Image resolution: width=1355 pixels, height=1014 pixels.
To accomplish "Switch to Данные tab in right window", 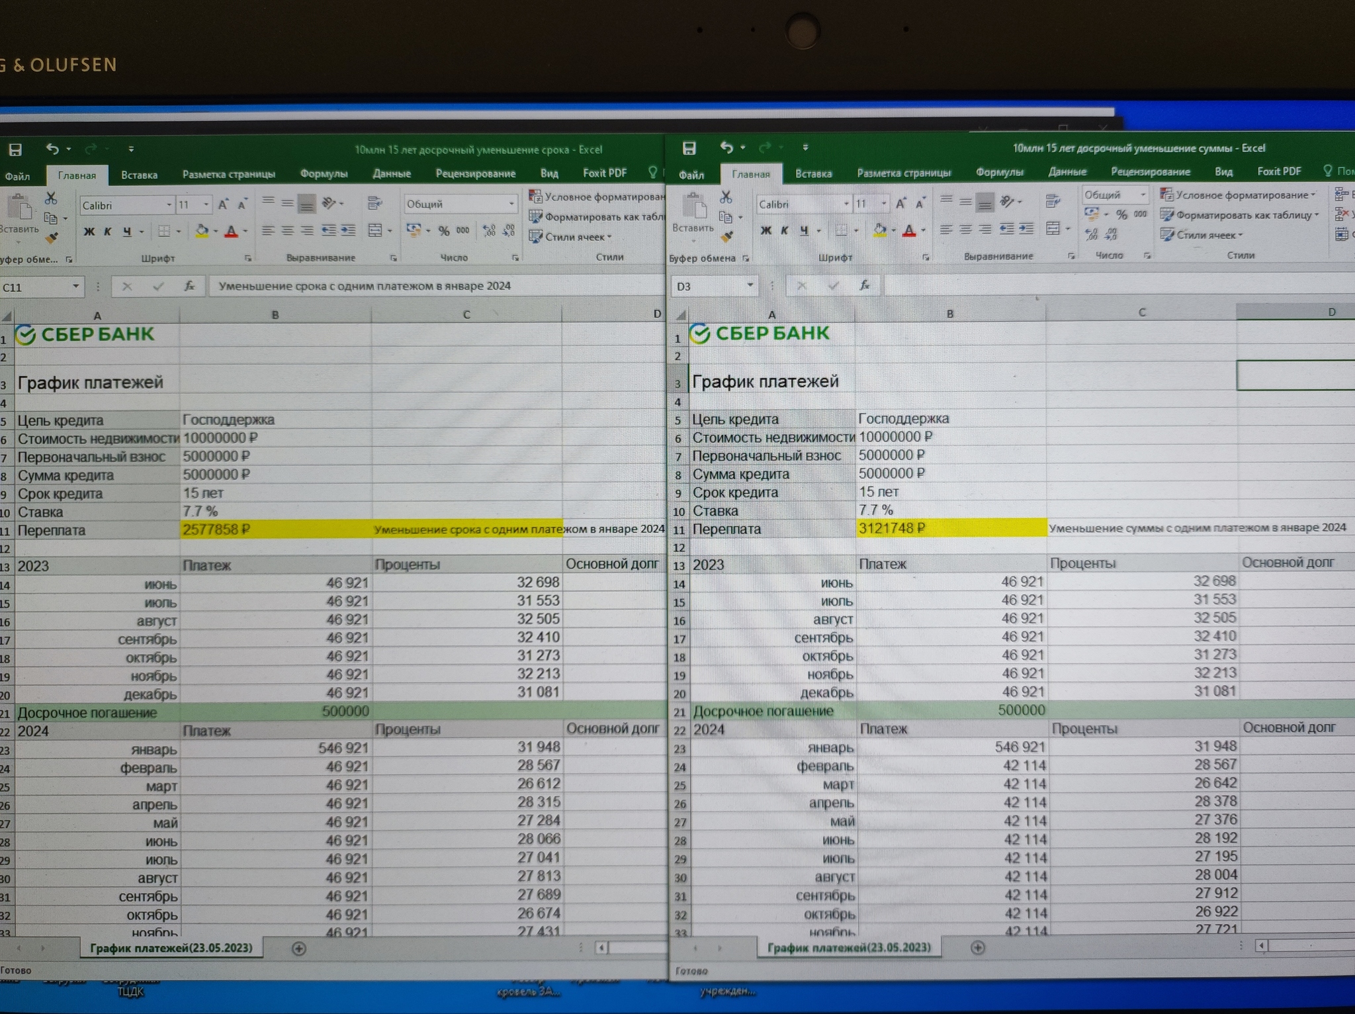I will click(1067, 171).
